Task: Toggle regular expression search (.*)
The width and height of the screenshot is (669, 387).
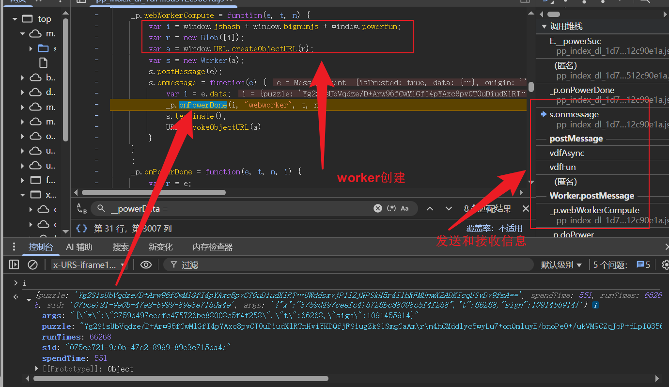Action: coord(391,208)
